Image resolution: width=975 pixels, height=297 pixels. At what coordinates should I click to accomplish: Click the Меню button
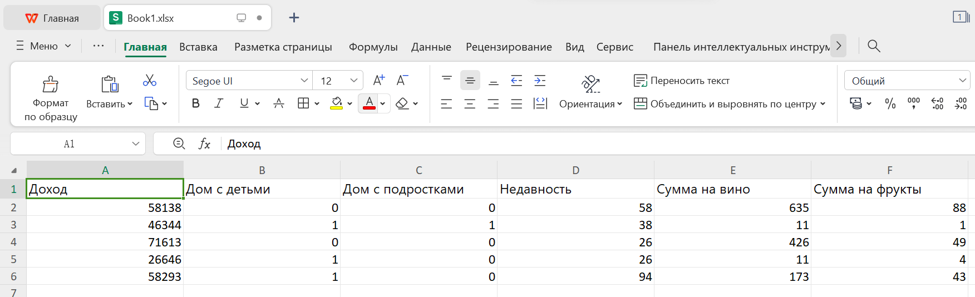point(44,46)
